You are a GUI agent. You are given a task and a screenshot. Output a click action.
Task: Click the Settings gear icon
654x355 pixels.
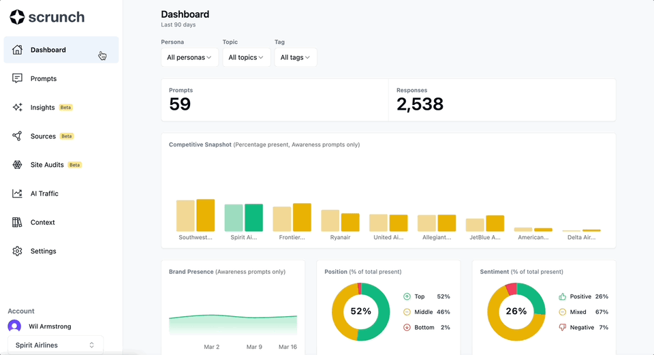[x=17, y=251]
